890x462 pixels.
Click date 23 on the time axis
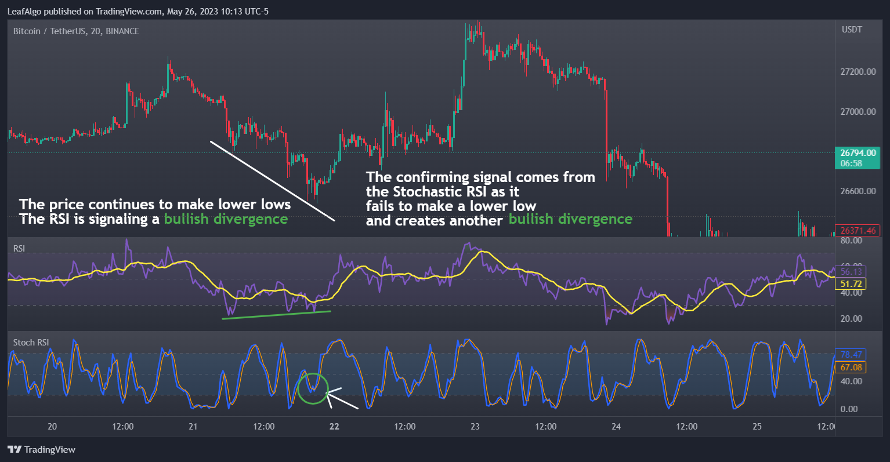tap(475, 427)
